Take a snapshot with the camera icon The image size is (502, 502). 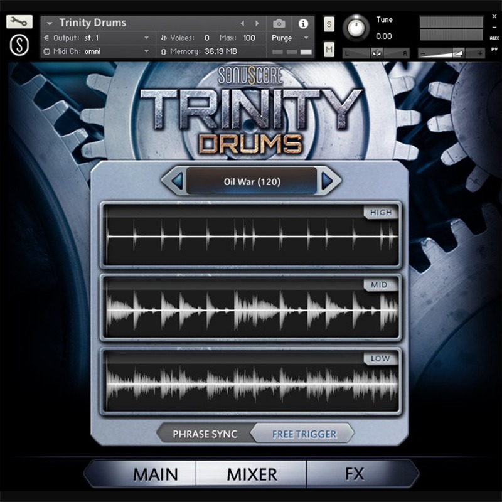[279, 24]
